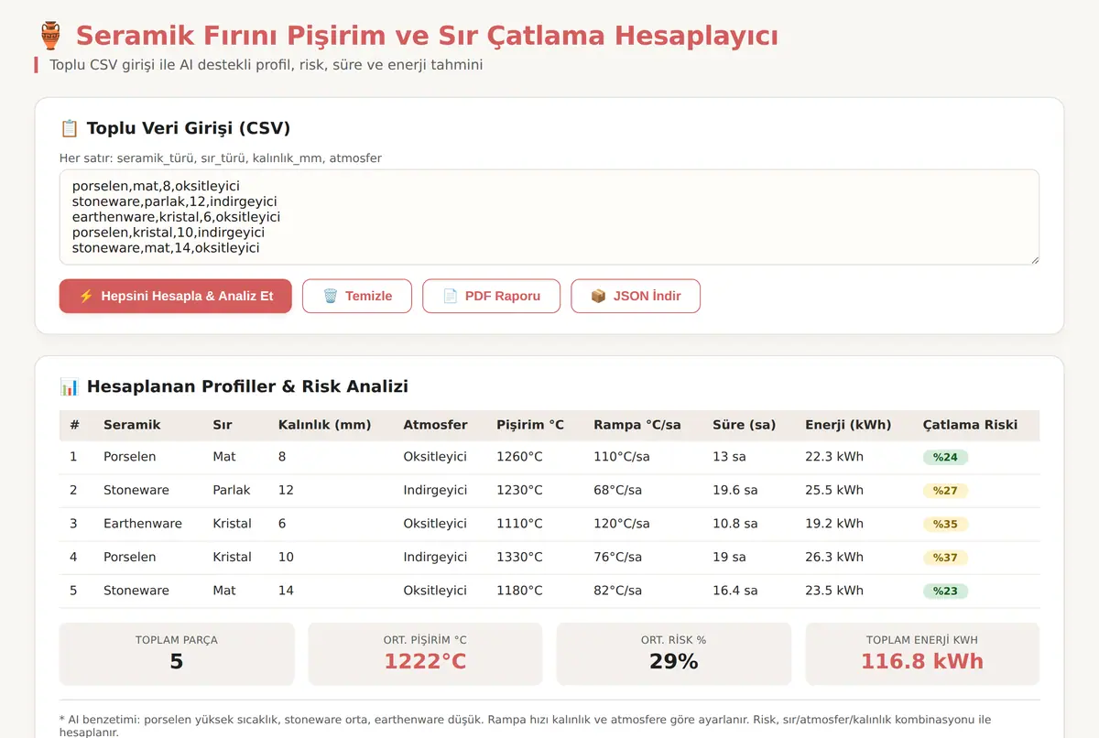Click the Enerji (kWh) column header
The height and width of the screenshot is (738, 1099).
click(848, 425)
